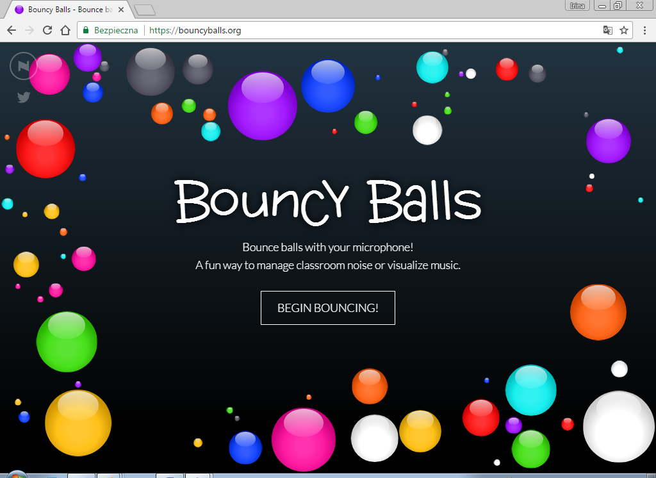
Task: Restore down the Chrome window
Action: (x=618, y=5)
